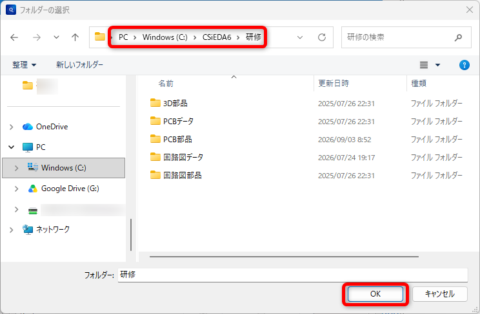
Task: Click the フォルダー name input field
Action: [x=293, y=275]
